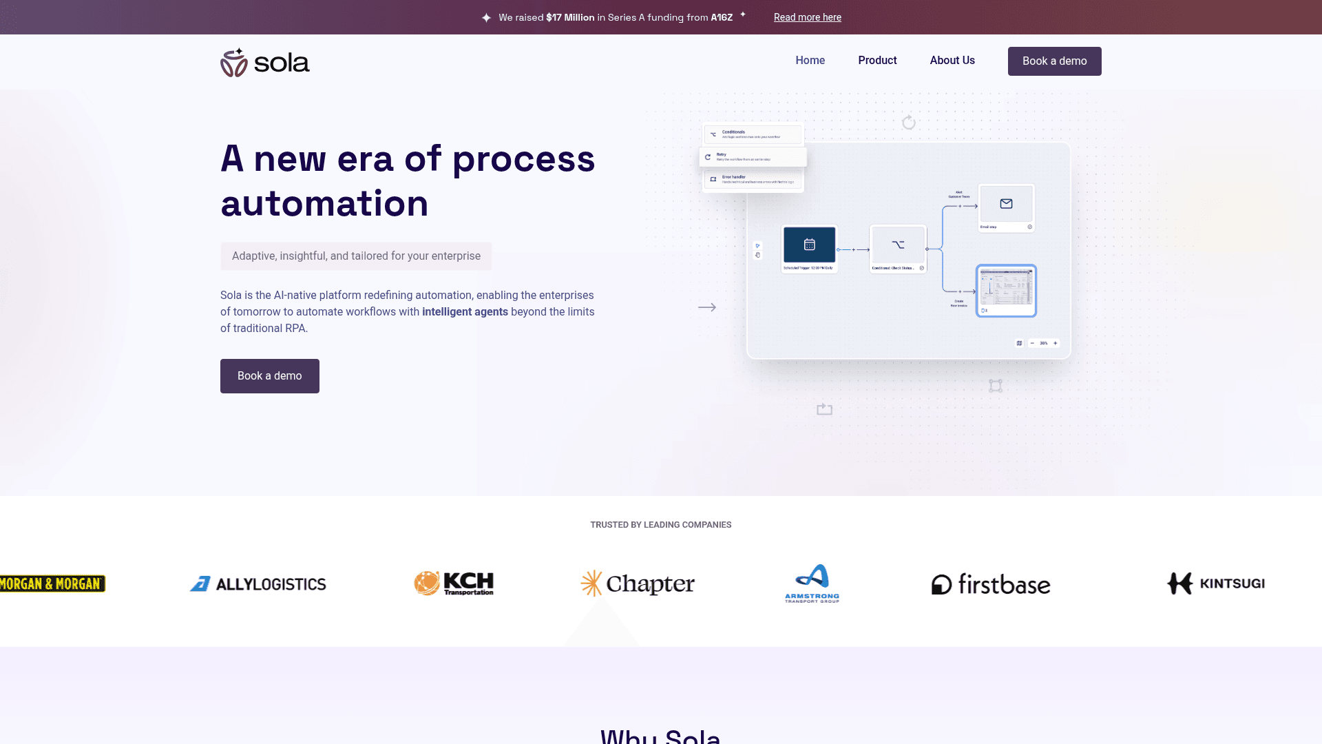Click the right arrow left of the canvas
The image size is (1322, 744).
tap(707, 307)
